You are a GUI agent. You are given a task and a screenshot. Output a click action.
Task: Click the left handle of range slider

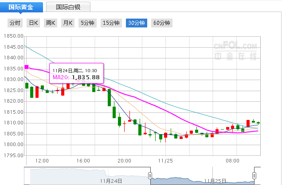pos(150,176)
